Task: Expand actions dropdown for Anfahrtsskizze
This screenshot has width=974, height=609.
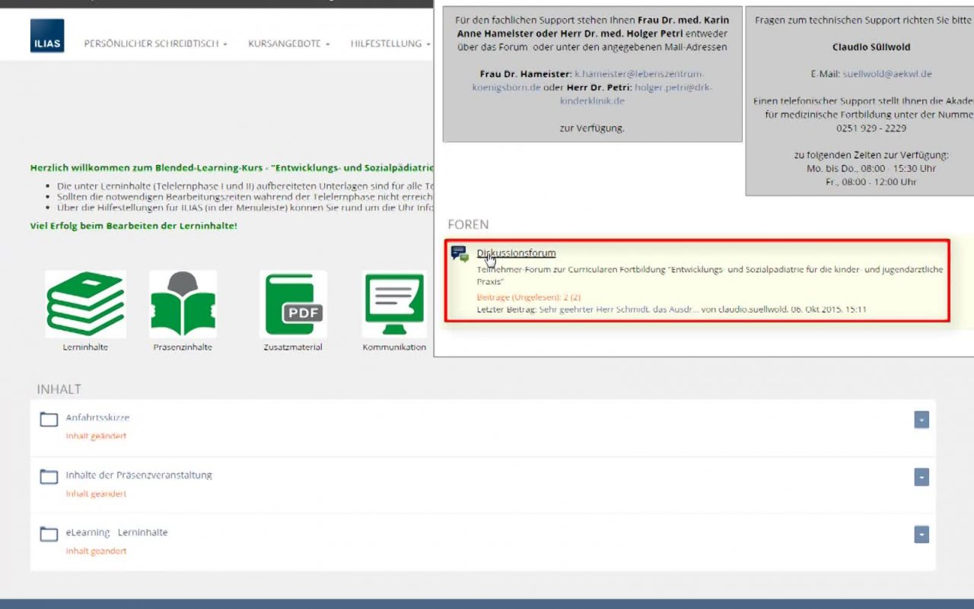Action: [x=921, y=420]
